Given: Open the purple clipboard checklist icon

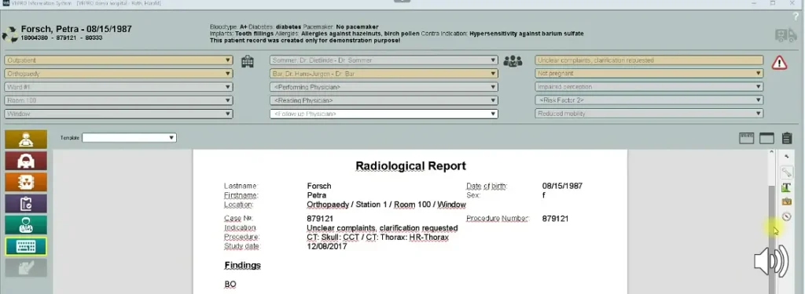Looking at the screenshot, I should (x=26, y=204).
